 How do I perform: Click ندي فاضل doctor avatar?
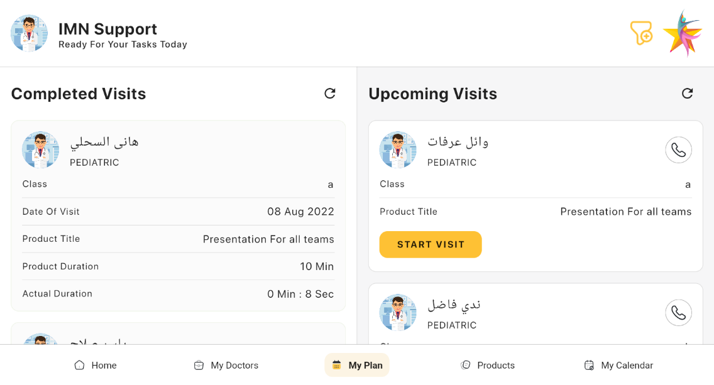pos(398,313)
